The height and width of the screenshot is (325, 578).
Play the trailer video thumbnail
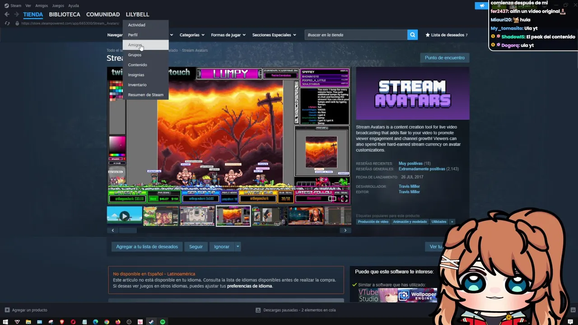[x=125, y=216]
